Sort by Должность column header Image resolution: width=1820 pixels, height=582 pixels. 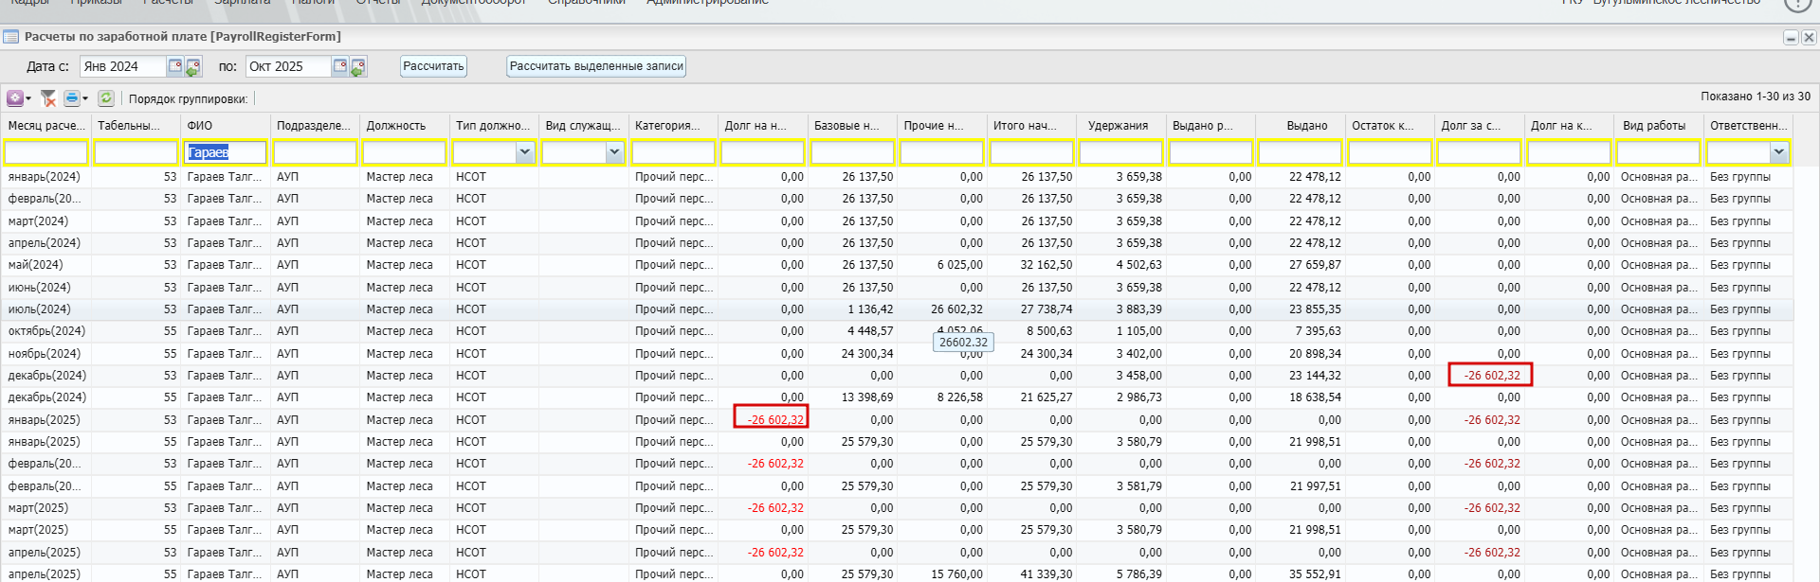click(404, 126)
